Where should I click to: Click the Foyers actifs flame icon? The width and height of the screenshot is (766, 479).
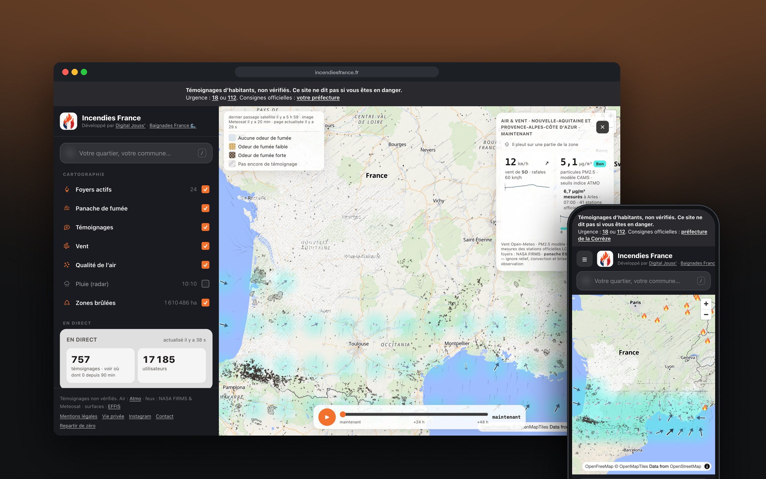coord(67,190)
